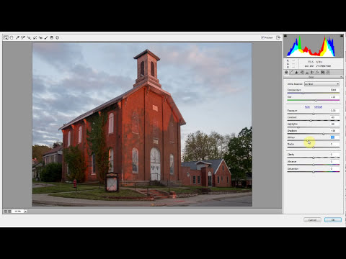The width and height of the screenshot is (346, 259).
Task: Adjust the Tint slider handle
Action: [x=316, y=100]
